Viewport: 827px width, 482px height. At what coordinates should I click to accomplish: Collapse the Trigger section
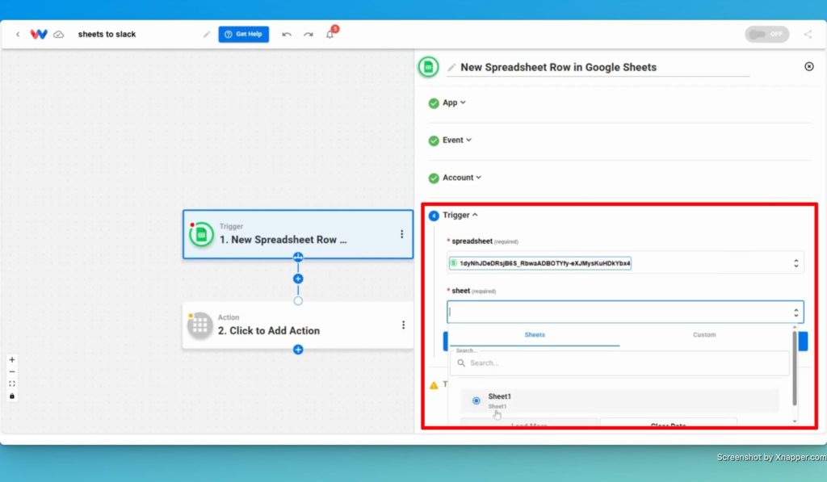click(x=460, y=215)
